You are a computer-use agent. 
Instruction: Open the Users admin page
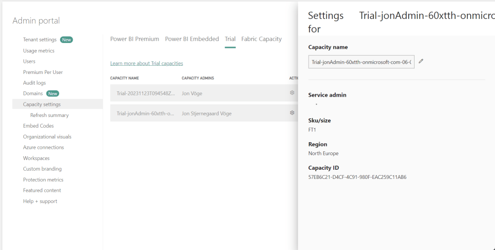29,61
